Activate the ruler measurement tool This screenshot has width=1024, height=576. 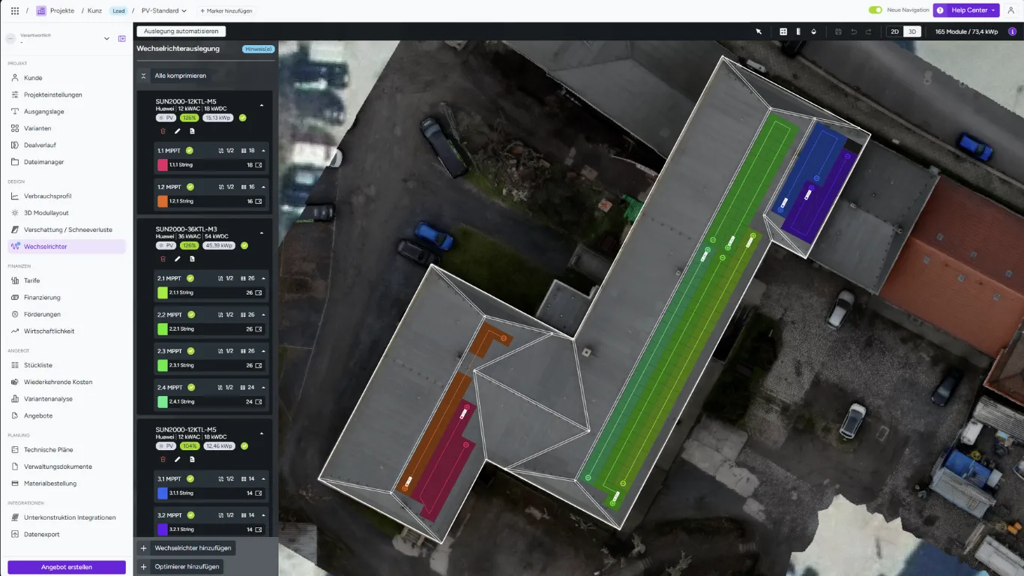point(798,31)
